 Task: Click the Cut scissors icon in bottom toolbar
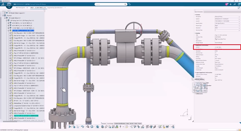70,127
